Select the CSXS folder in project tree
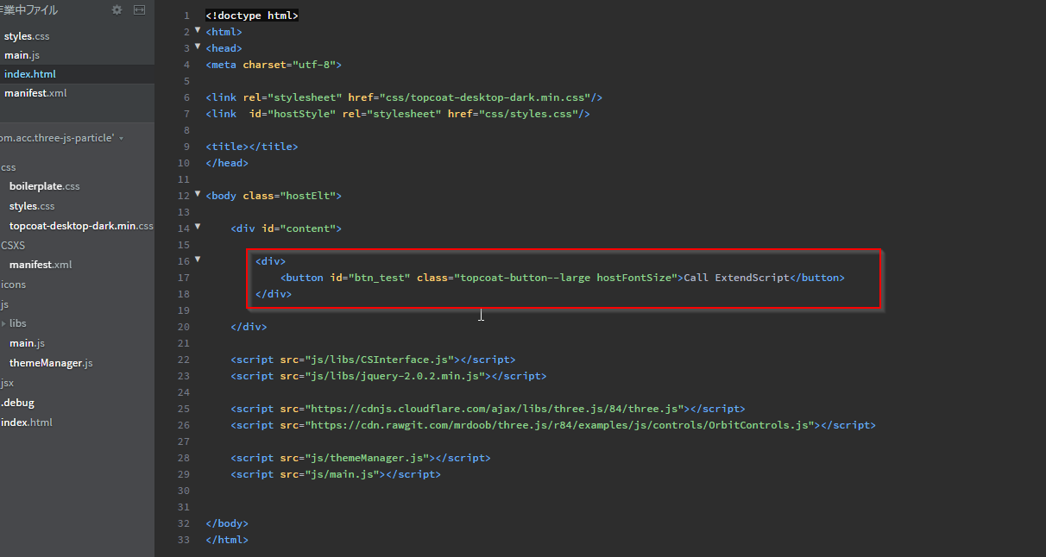Viewport: 1046px width, 557px height. click(13, 246)
